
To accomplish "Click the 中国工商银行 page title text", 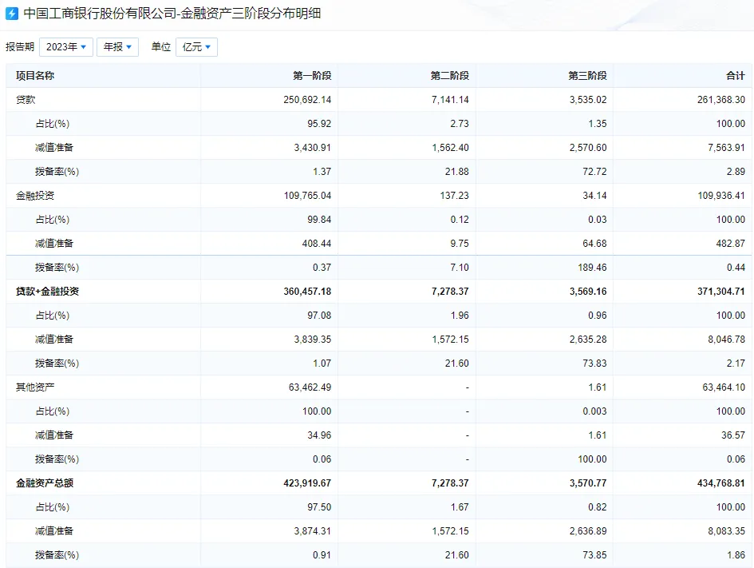I will pos(172,14).
